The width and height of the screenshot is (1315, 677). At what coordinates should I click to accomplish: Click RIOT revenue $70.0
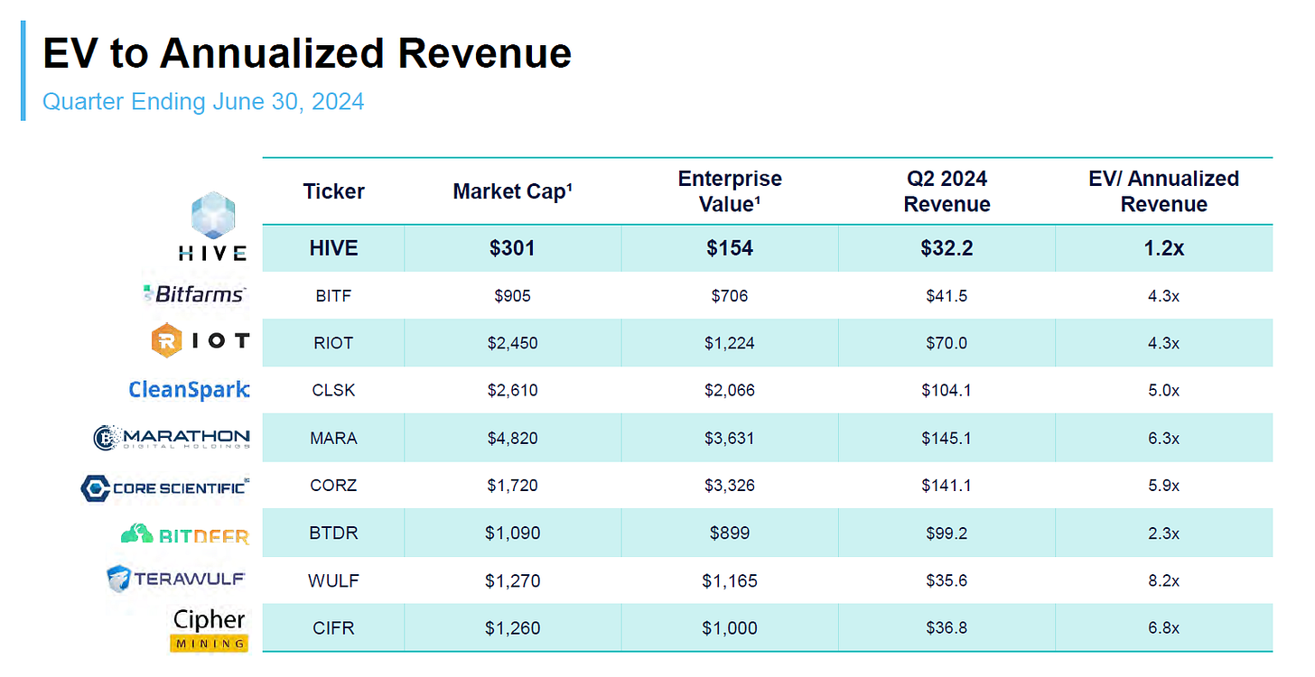947,343
